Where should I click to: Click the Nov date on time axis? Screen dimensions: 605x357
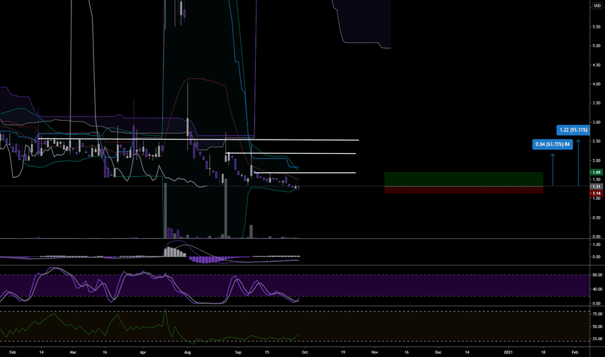375,352
